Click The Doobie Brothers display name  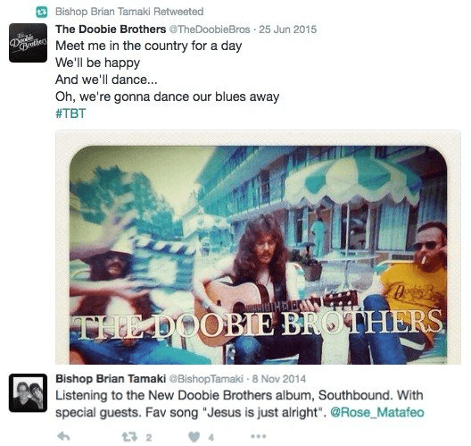click(x=111, y=29)
